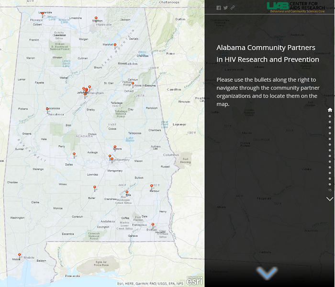Select the Marshall county map pin
Viewport: 335px width, 287px height.
[x=115, y=45]
